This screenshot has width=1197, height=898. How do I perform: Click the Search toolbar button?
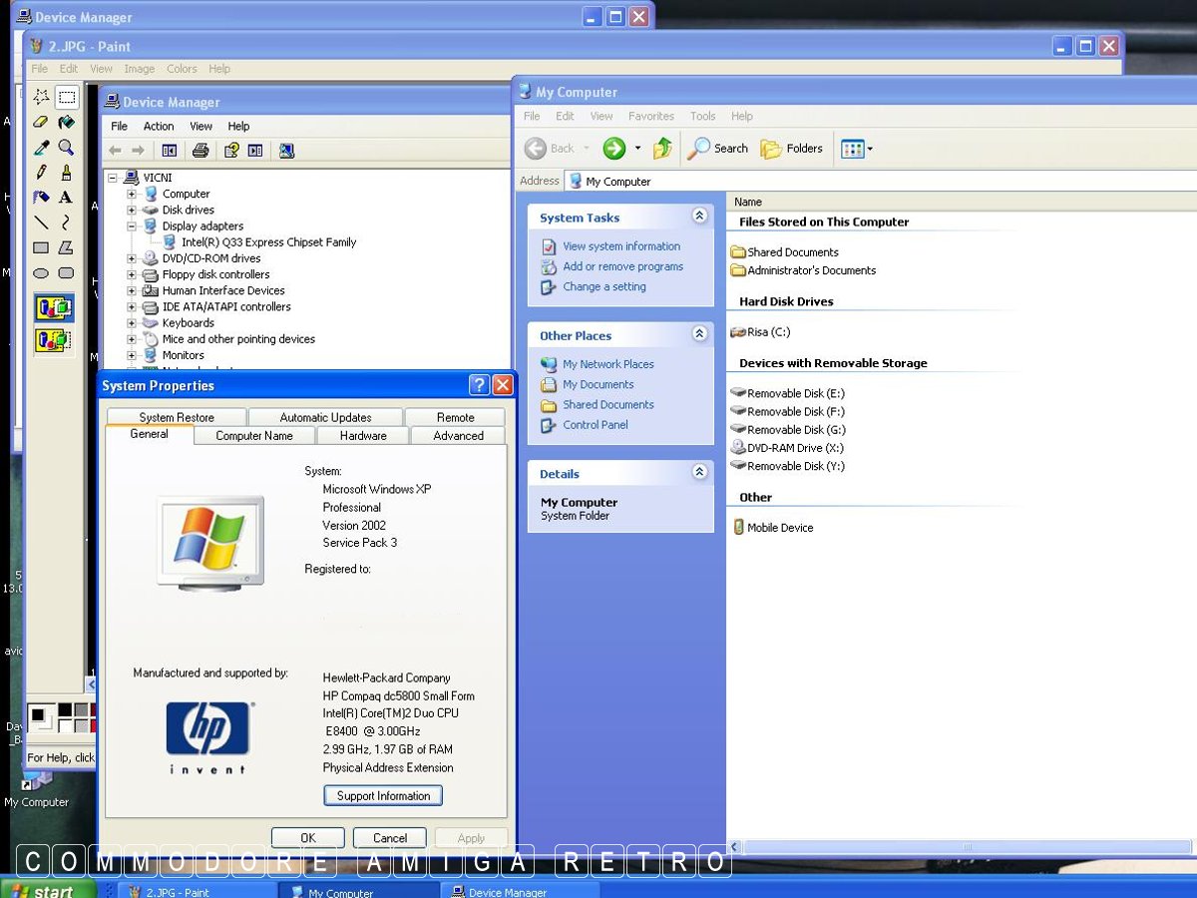tap(718, 149)
